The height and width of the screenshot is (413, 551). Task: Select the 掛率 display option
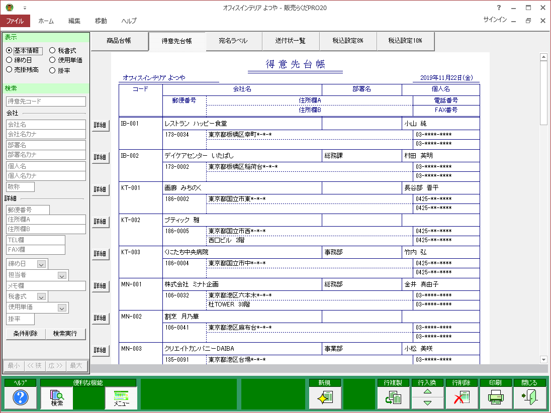click(52, 70)
